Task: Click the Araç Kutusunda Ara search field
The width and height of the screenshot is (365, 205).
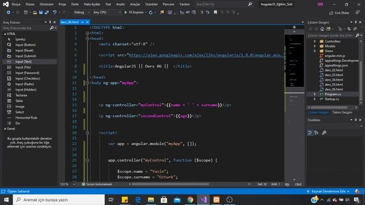Action: 26,28
